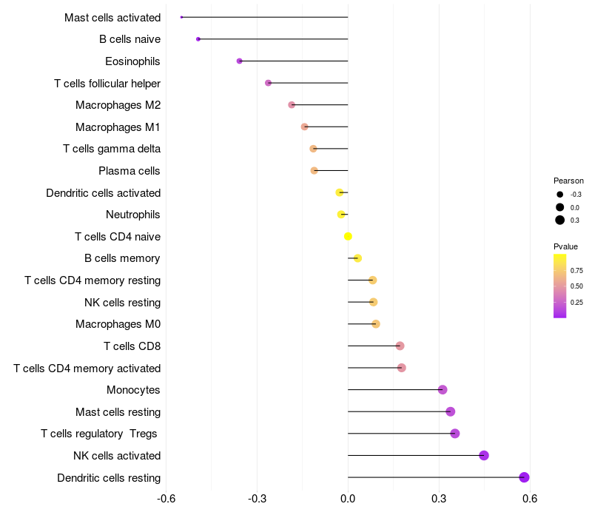Select the B cells naive dot
Screen dimensions: 592x518
click(198, 38)
